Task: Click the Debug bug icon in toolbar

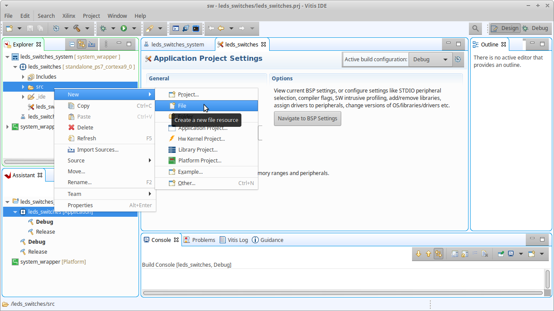Action: (x=103, y=28)
